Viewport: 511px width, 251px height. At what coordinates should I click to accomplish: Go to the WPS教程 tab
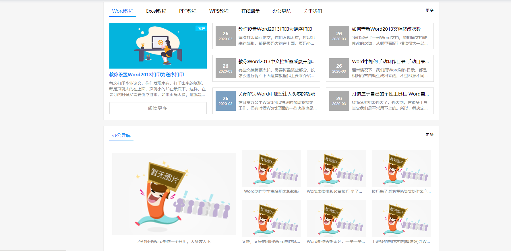coord(219,11)
